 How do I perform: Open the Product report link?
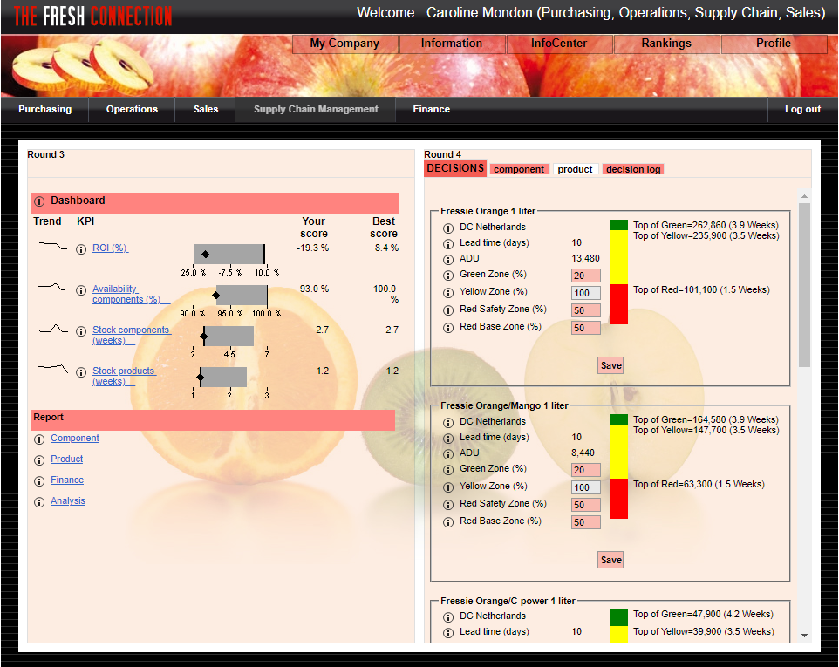point(67,459)
